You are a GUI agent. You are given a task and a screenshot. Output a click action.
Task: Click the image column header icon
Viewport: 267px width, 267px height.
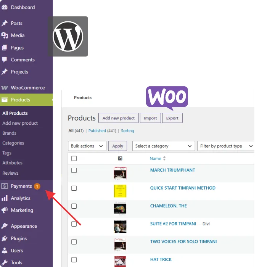pyautogui.click(x=120, y=158)
